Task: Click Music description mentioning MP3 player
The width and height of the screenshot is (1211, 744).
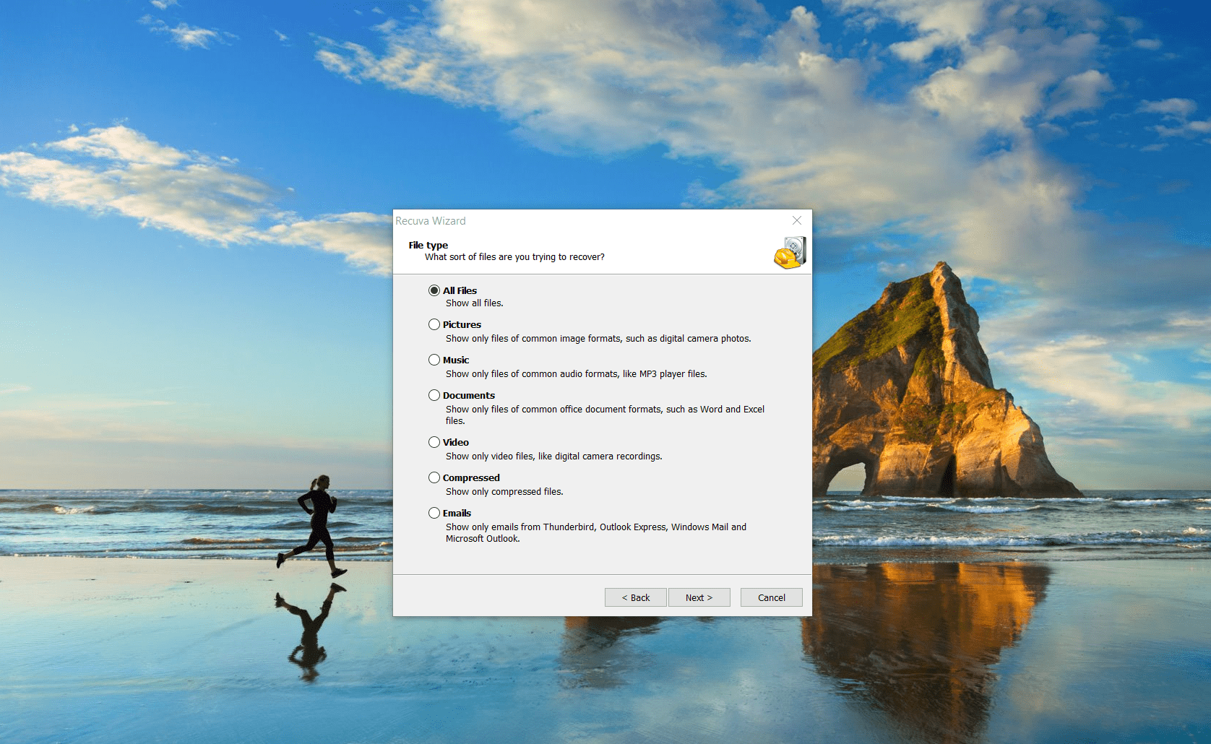Action: click(576, 374)
